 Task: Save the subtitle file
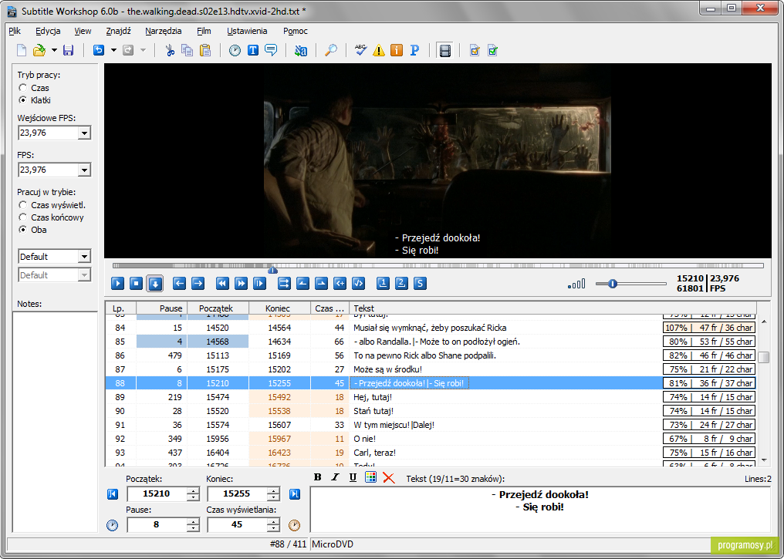pos(68,50)
